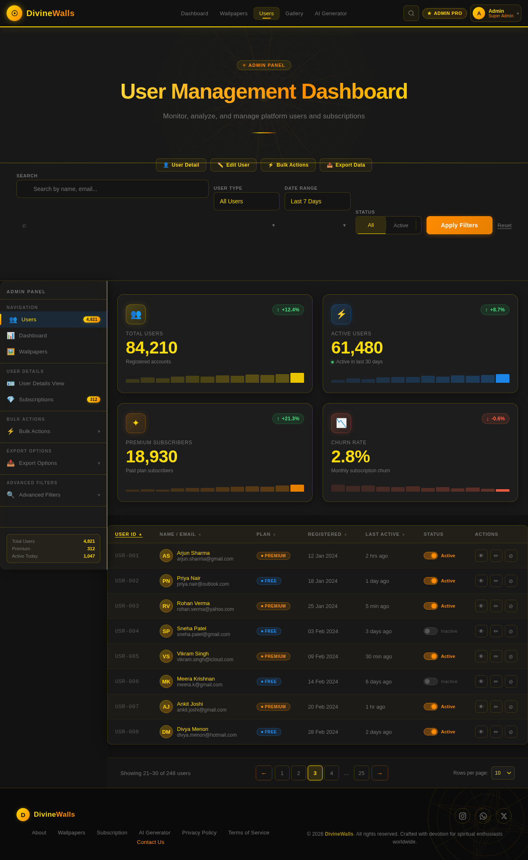The height and width of the screenshot is (860, 528).
Task: Click the Churn Rate chart icon
Action: click(341, 423)
